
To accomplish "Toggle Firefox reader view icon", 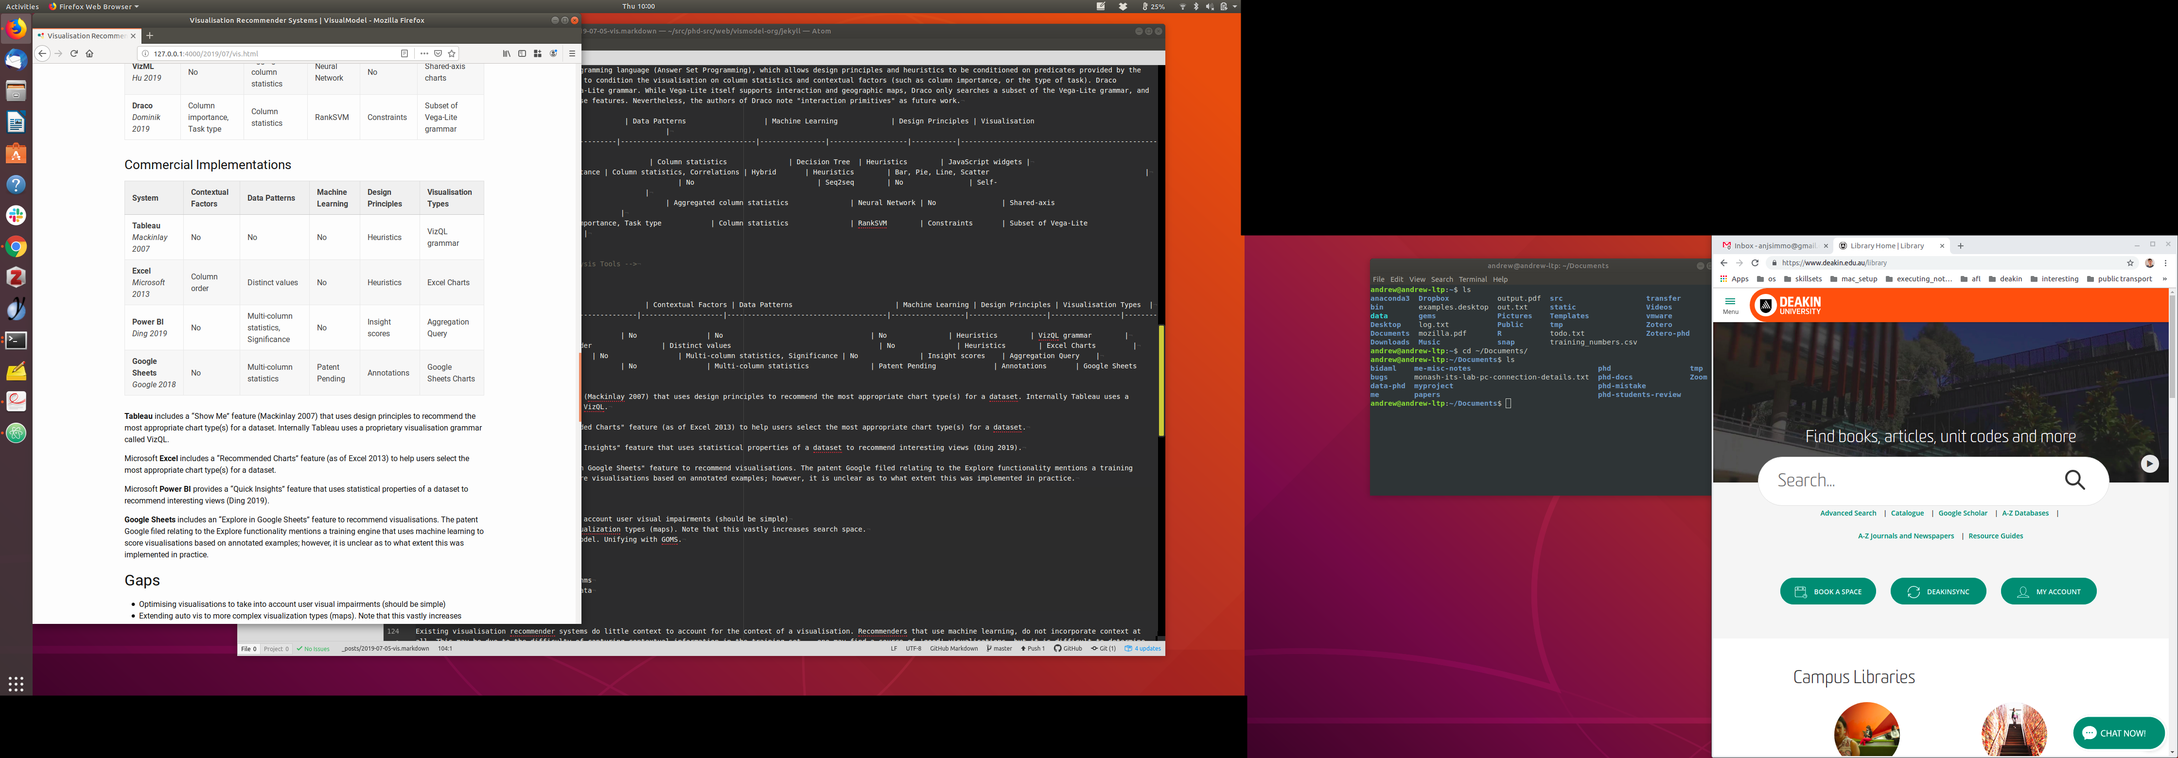I will 404,53.
